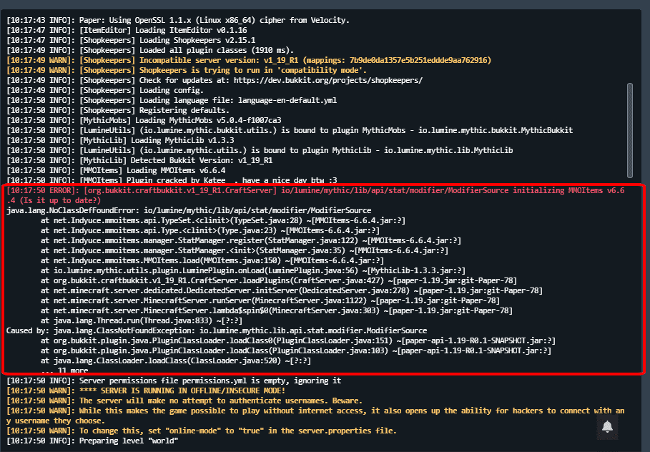Click 'Preparing level "world"' log line
This screenshot has height=452, width=650.
point(92,441)
